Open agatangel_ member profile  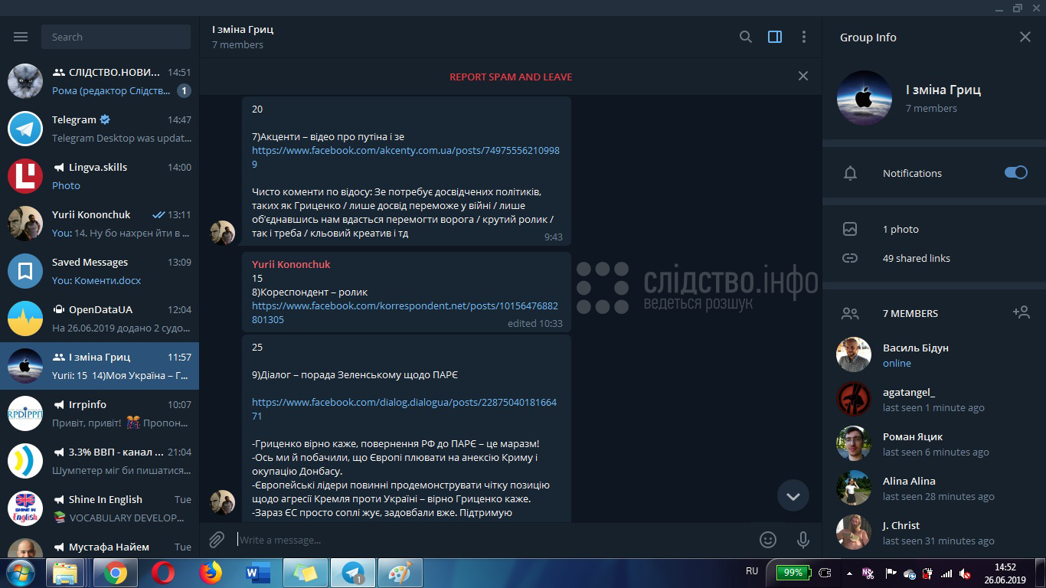(x=934, y=399)
